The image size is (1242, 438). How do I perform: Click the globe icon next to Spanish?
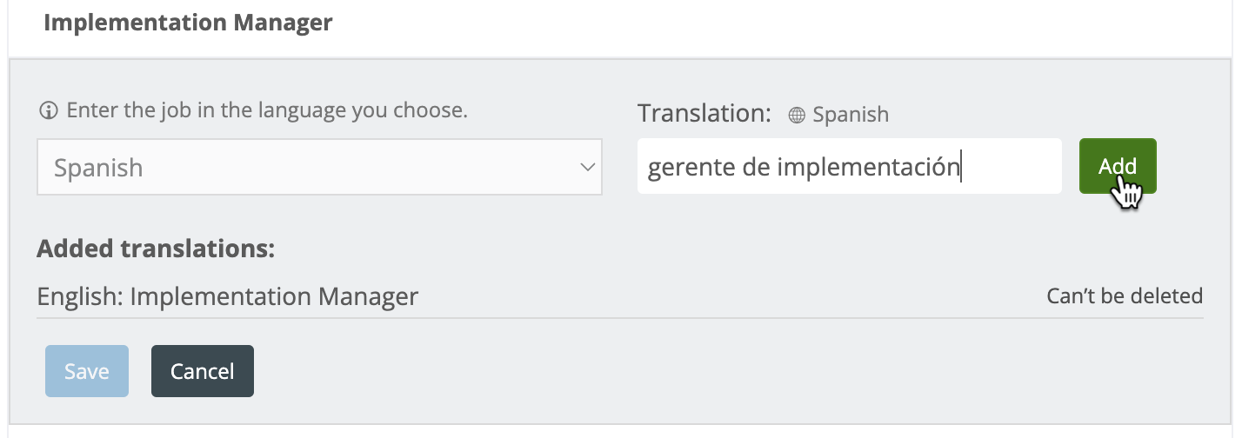(797, 115)
